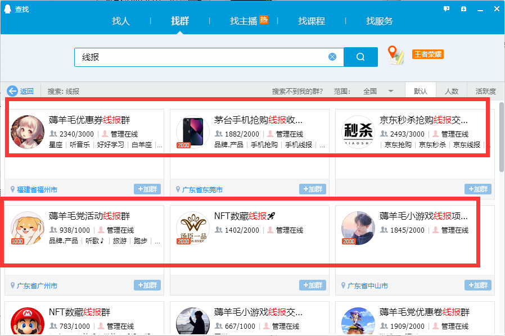Open group title 薅羊毛党活动线报群

point(89,216)
